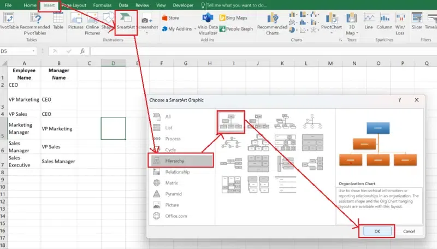Viewport: 437px width, 249px height.
Task: Select the Hierarchy SmartArt category
Action: click(x=181, y=161)
